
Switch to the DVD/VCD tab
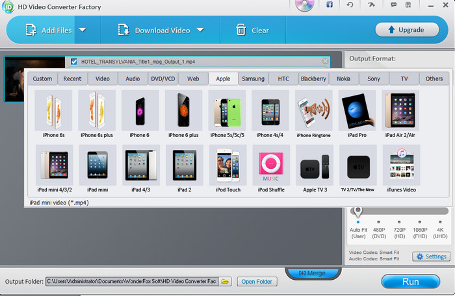[x=162, y=79]
